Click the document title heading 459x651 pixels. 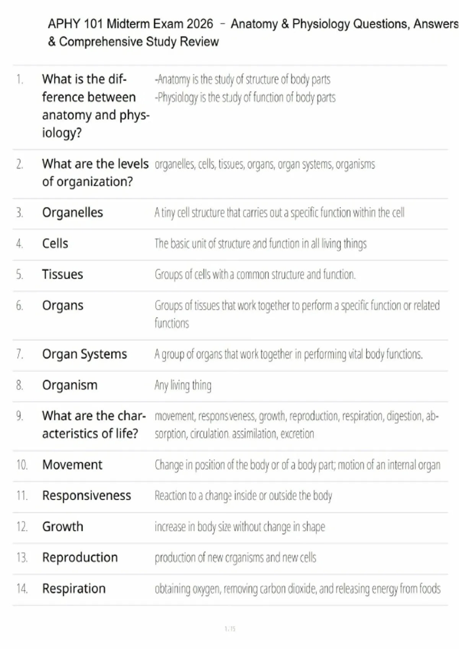[x=253, y=33]
